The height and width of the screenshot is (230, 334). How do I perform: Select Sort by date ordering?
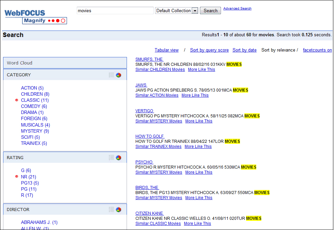pos(244,50)
